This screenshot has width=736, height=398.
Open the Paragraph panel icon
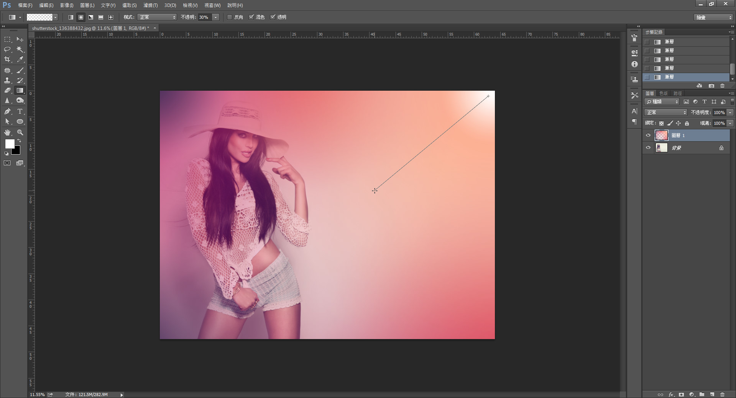(634, 122)
